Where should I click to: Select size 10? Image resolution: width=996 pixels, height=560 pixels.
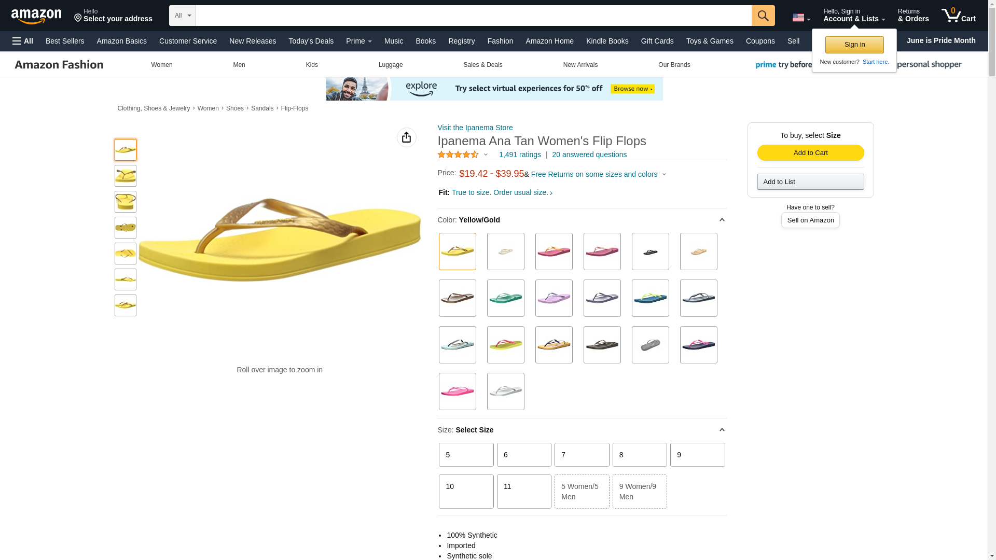tap(466, 492)
